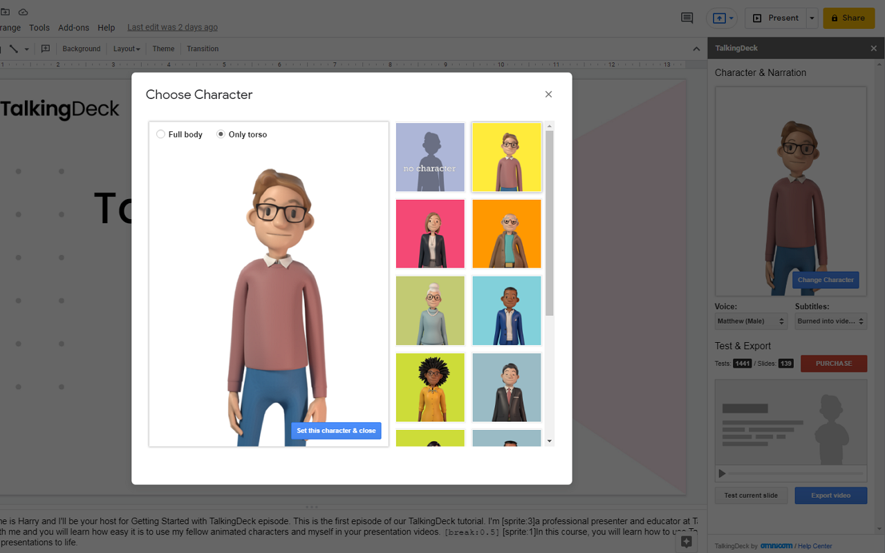This screenshot has height=553, width=885.
Task: Click Set this character & close
Action: 336,431
